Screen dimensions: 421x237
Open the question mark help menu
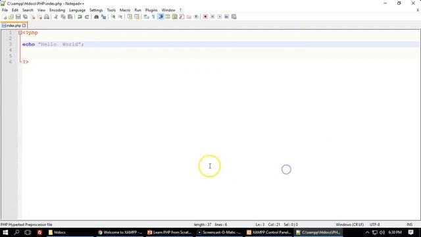click(180, 10)
